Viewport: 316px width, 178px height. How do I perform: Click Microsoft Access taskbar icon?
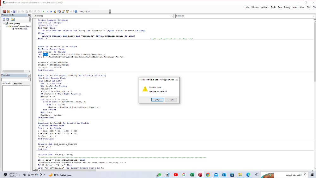[x=200, y=175]
